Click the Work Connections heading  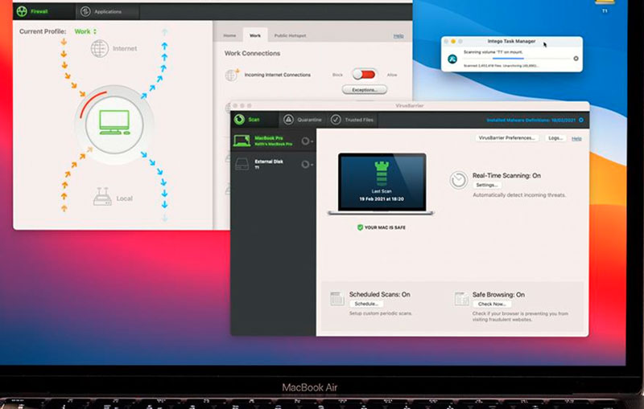pyautogui.click(x=252, y=53)
